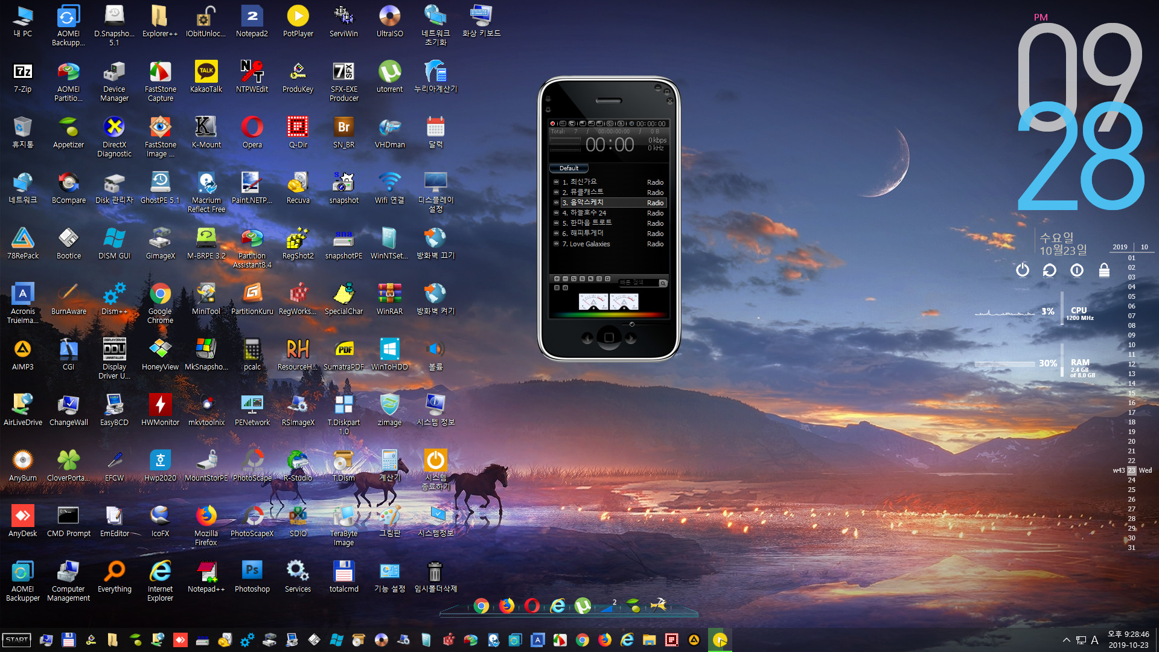This screenshot has width=1159, height=652.
Task: Launch uTorrent from the bottom dock
Action: coord(583,606)
